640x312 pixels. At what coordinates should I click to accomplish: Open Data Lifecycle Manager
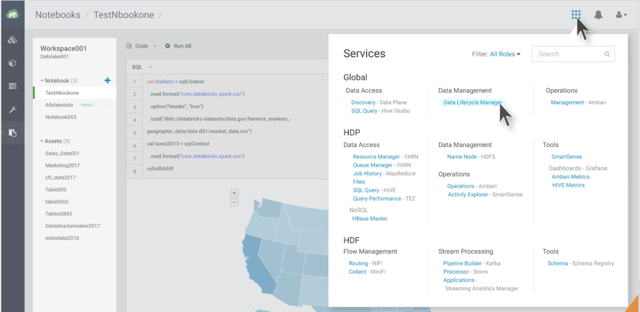click(473, 102)
